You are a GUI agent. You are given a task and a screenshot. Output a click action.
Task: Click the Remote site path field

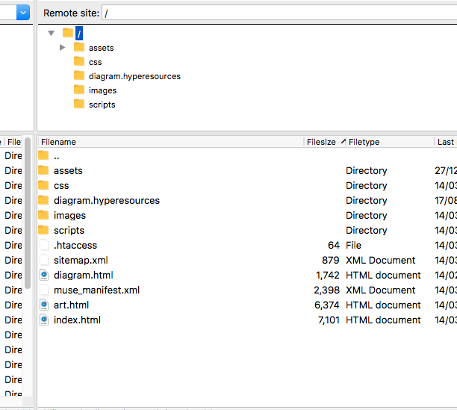tap(279, 13)
